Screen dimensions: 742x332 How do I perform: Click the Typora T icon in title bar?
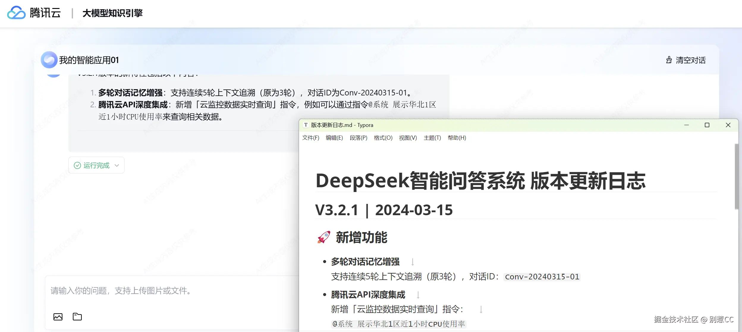coord(306,125)
